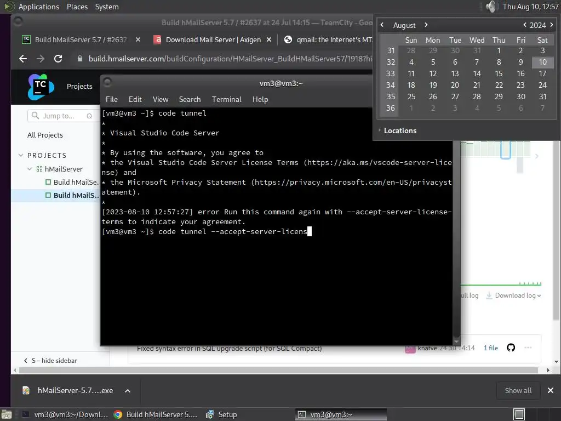
Task: Close the Download Mail Server Axigen tab
Action: (x=269, y=39)
